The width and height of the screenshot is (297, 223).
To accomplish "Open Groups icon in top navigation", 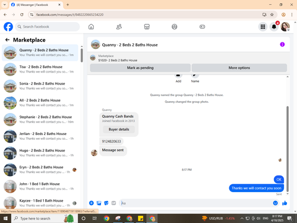I will (175, 27).
